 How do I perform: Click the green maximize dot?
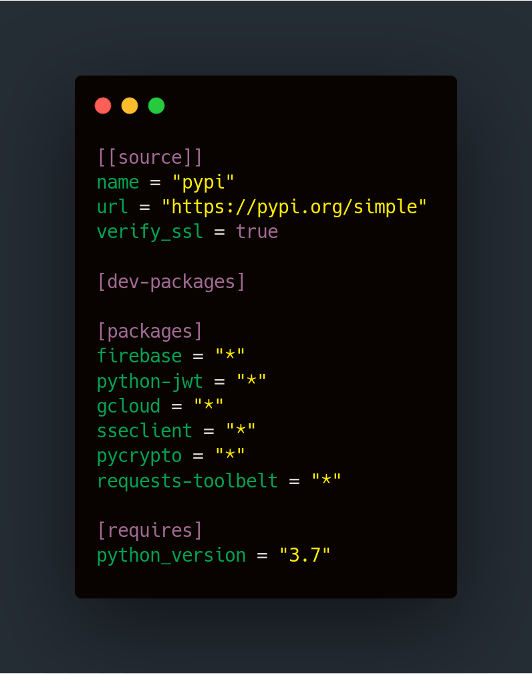tap(156, 106)
